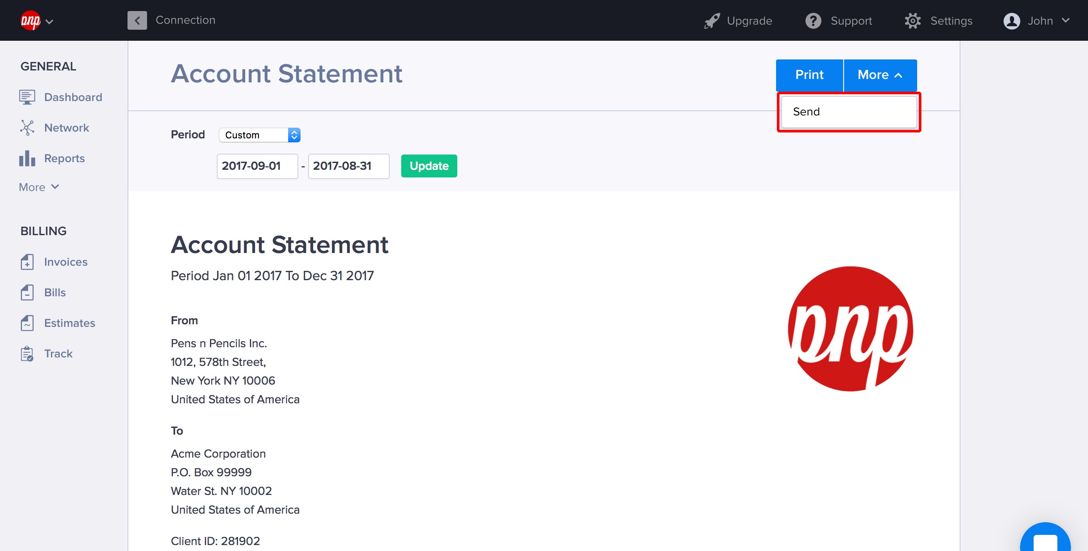Select Send from the More menu
The height and width of the screenshot is (551, 1088).
(x=848, y=112)
